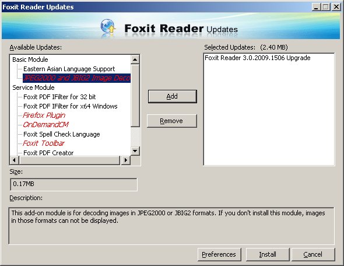This screenshot has width=344, height=266.
Task: Select Foxit Spell Check Language
Action: 62,134
